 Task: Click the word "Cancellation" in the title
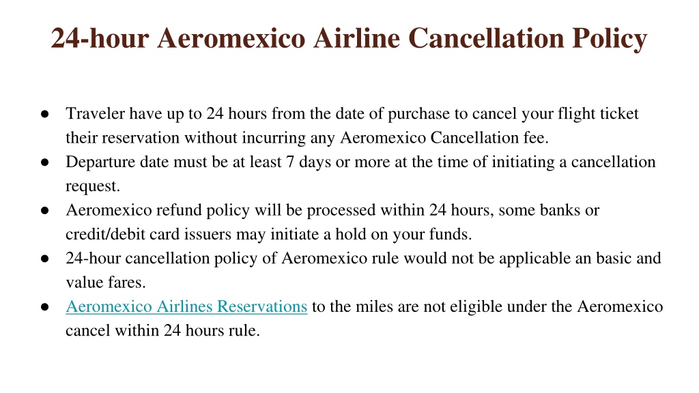486,38
